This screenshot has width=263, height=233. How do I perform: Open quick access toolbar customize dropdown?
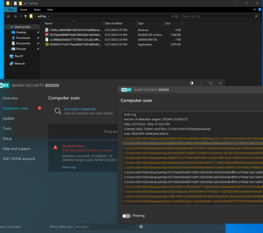(25, 3)
